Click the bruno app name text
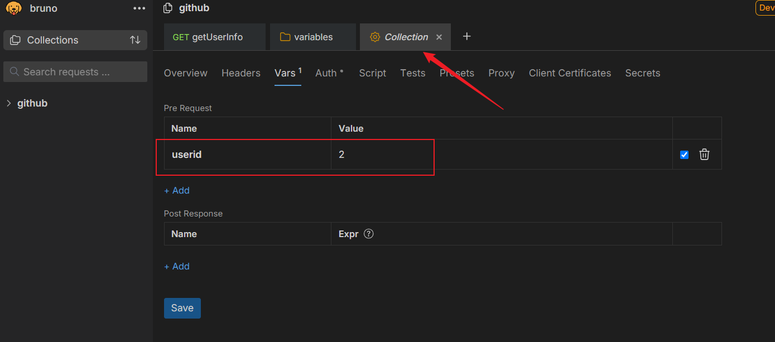This screenshot has width=775, height=342. (44, 8)
